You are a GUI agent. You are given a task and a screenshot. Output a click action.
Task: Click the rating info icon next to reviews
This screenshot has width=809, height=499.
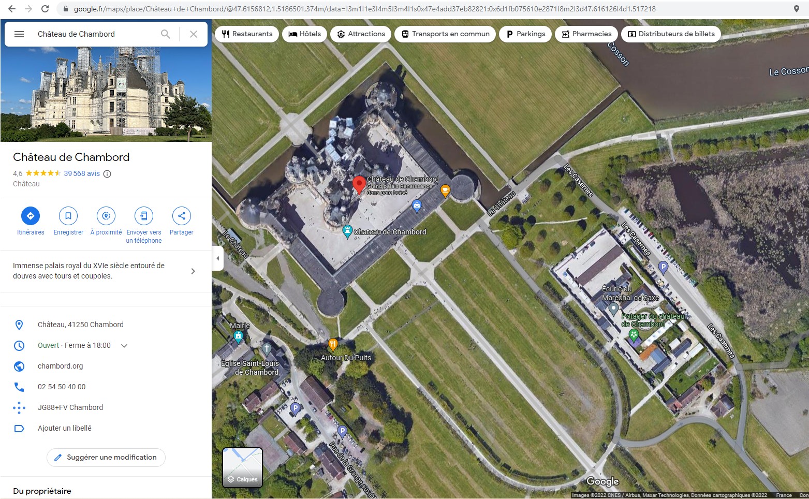pos(107,174)
